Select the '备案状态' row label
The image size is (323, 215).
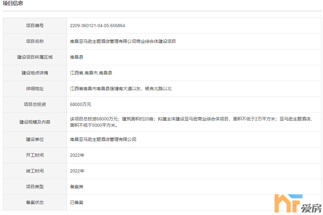[35, 202]
